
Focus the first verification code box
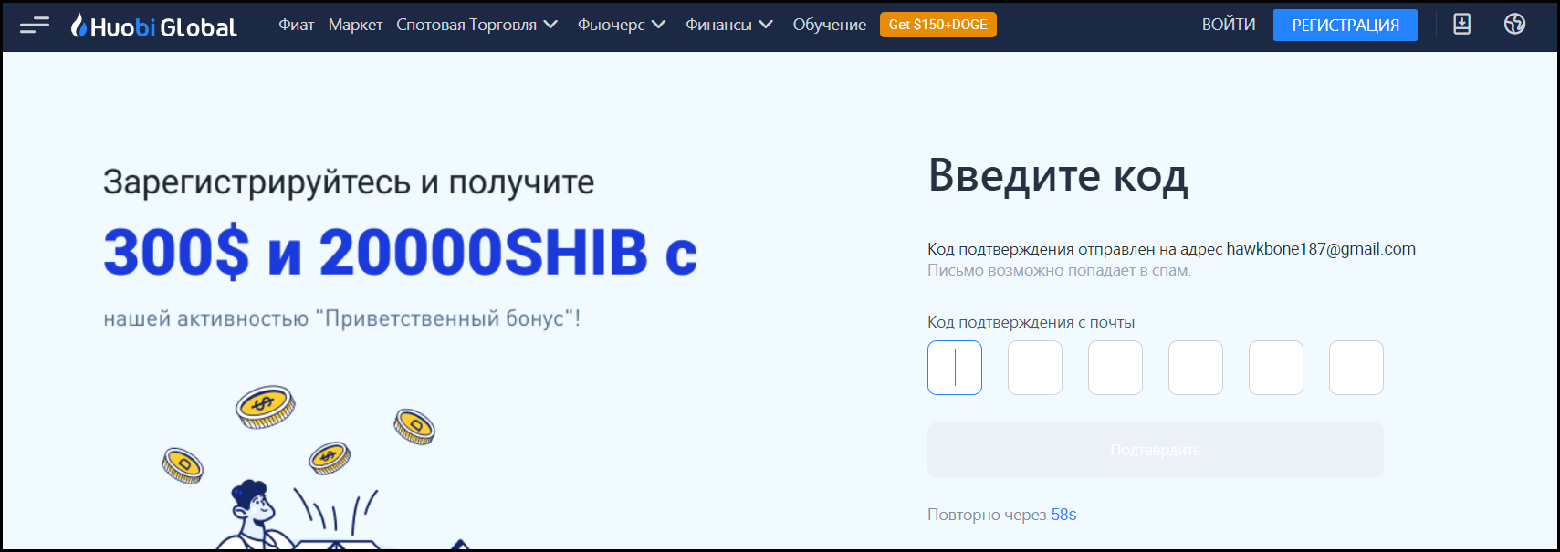point(955,368)
